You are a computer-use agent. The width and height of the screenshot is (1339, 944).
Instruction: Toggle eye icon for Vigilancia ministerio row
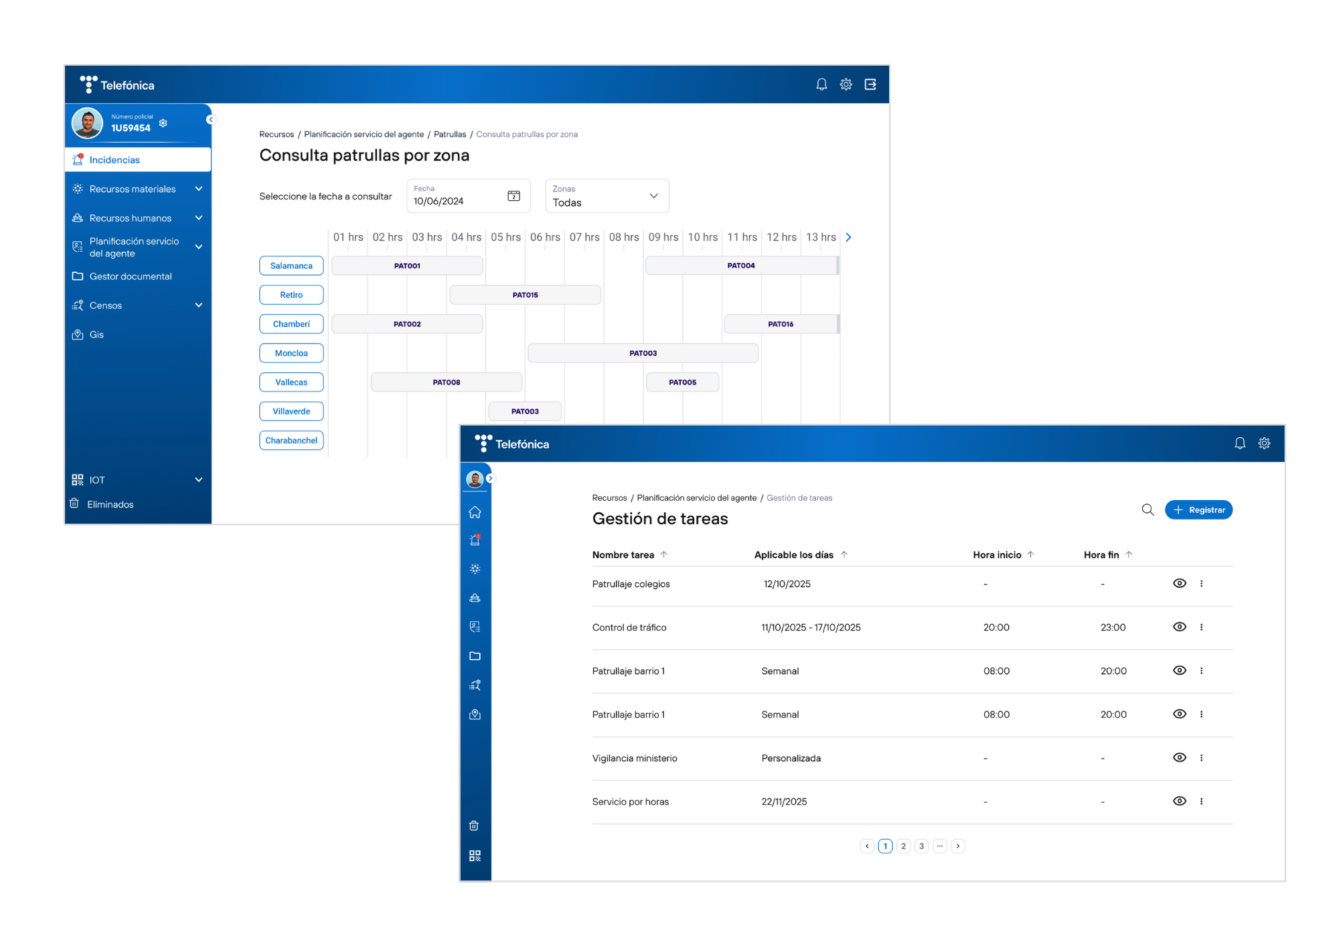point(1180,757)
